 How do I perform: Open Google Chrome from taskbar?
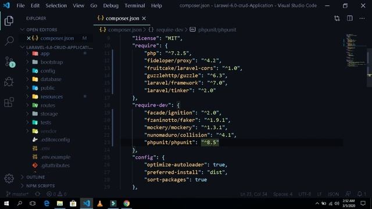(x=127, y=203)
